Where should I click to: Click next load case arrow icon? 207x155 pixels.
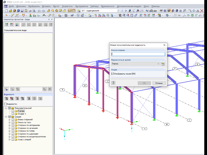click(x=126, y=11)
